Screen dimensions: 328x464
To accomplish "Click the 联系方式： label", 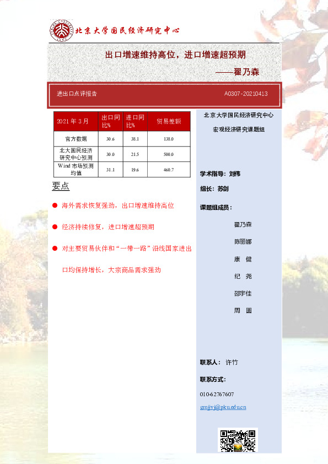I will click(213, 380).
